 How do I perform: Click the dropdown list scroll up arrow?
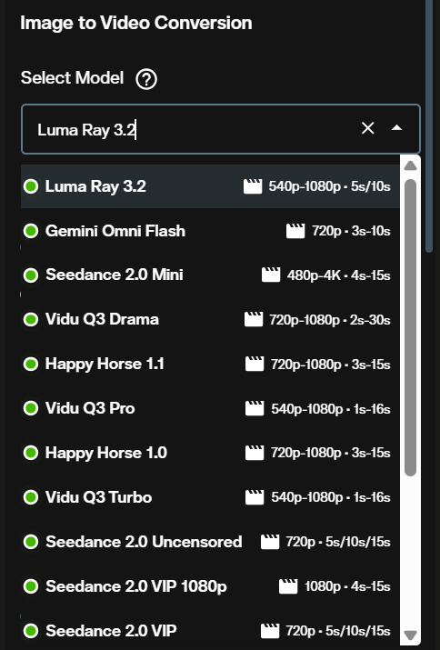tap(410, 165)
